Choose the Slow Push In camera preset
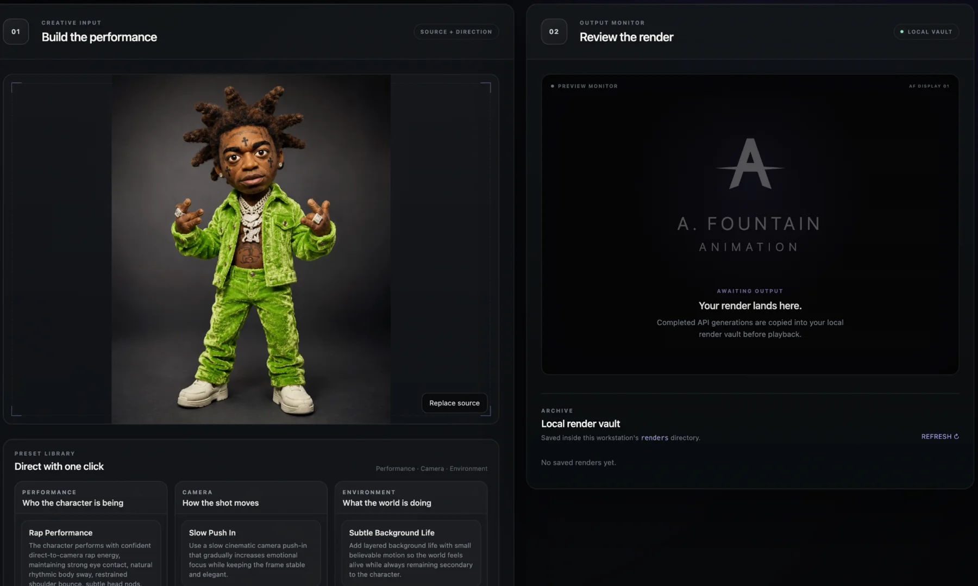The height and width of the screenshot is (586, 978). click(250, 553)
